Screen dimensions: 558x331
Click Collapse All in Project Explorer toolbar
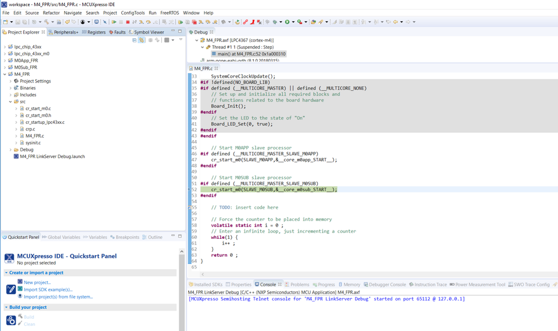134,40
